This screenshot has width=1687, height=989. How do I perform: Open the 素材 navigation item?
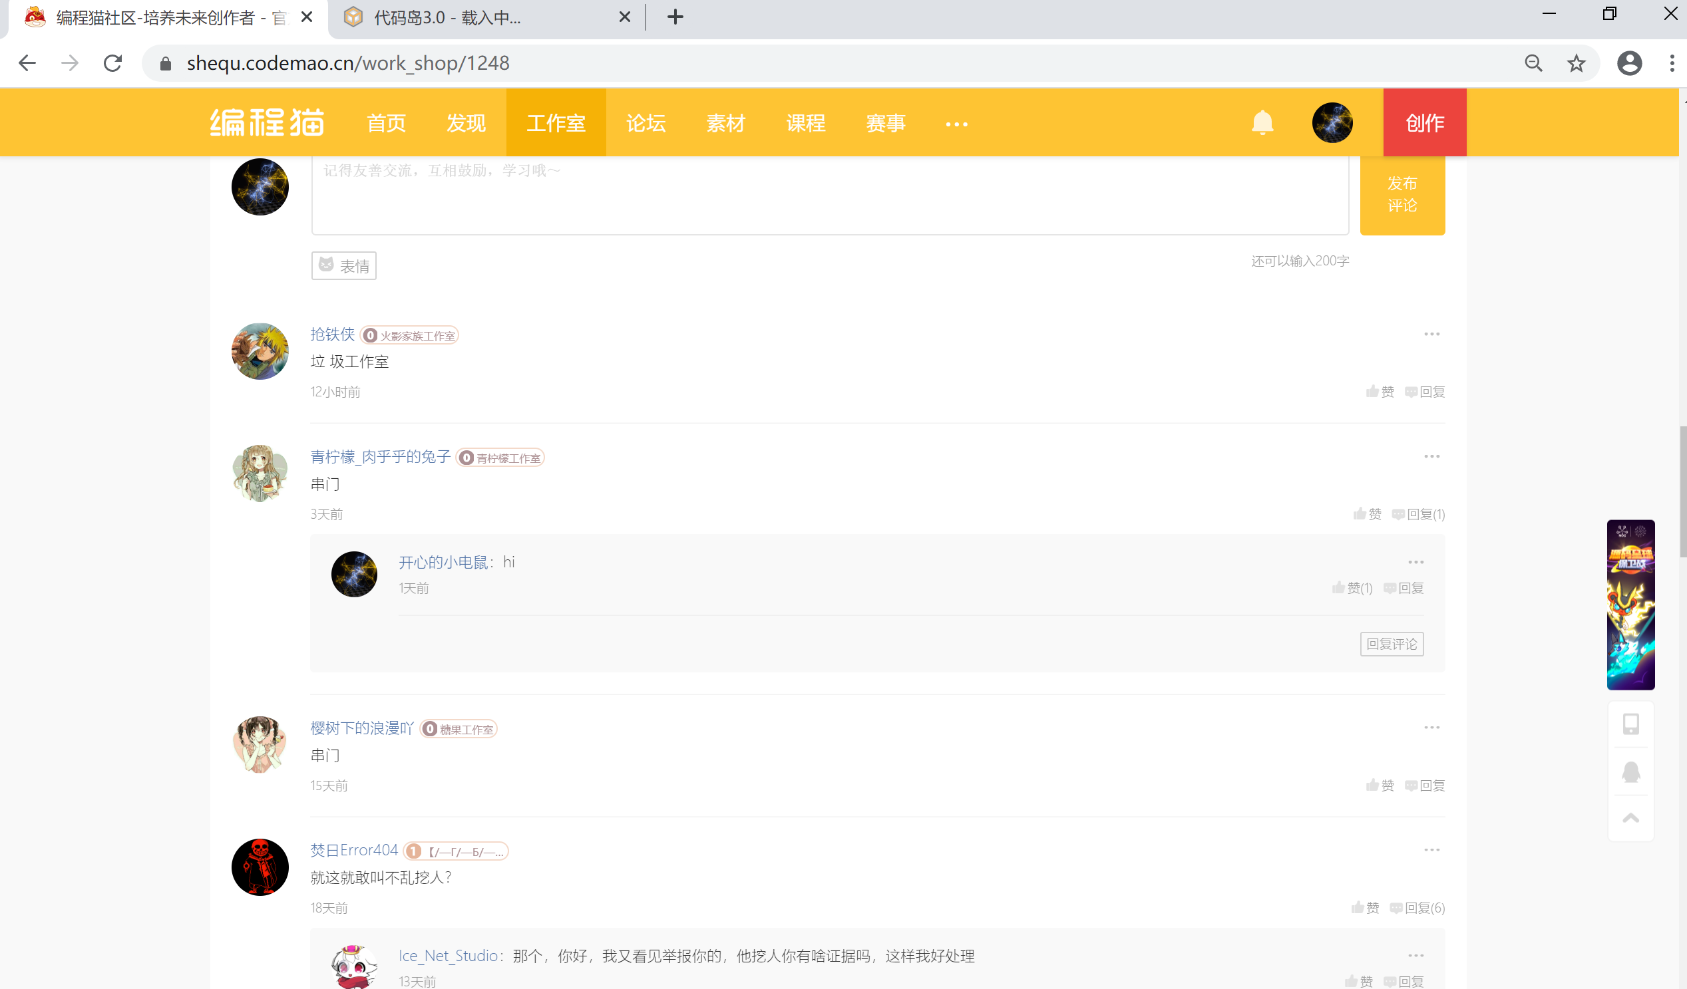click(725, 123)
